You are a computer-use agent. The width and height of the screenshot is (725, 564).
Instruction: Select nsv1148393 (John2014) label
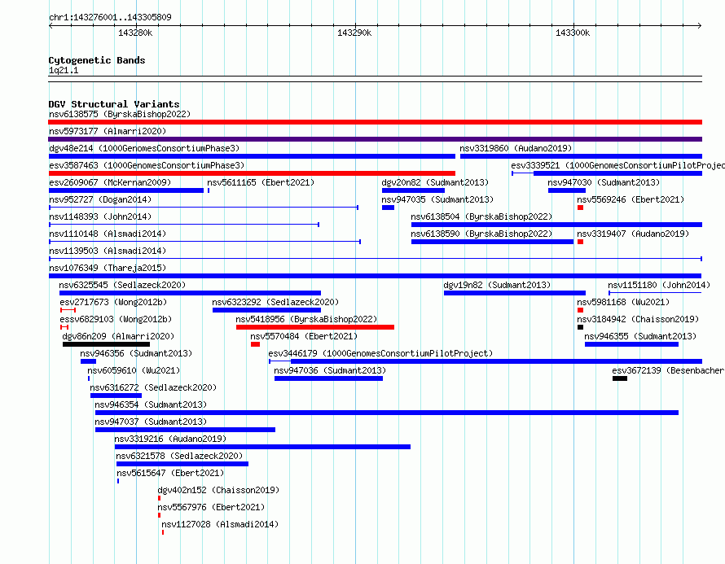pyautogui.click(x=100, y=216)
